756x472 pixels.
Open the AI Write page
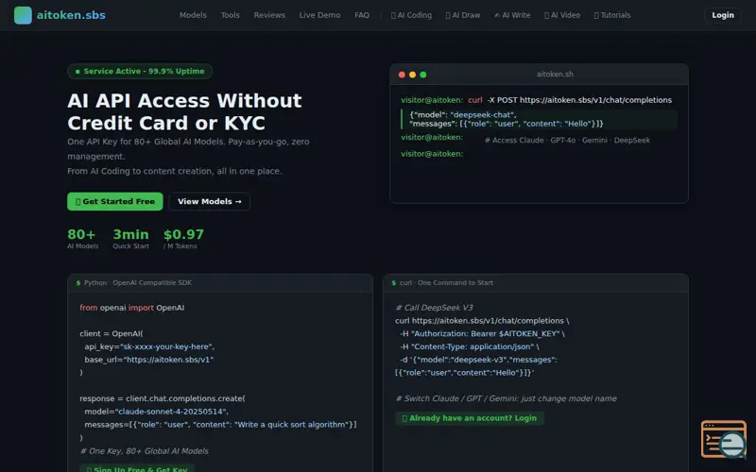point(512,15)
